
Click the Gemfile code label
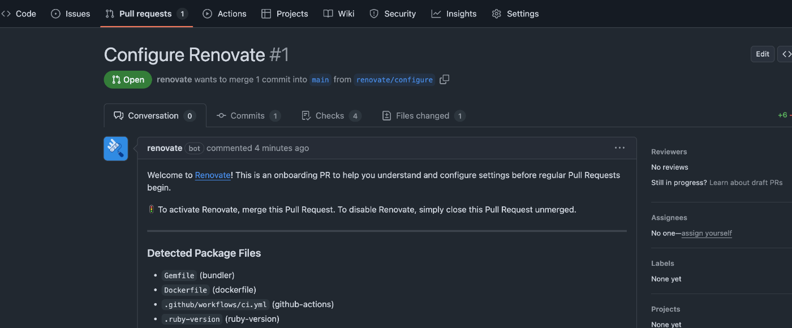pos(179,275)
